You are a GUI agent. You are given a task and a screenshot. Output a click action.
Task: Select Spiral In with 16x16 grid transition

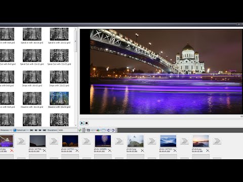pyautogui.click(x=32, y=36)
